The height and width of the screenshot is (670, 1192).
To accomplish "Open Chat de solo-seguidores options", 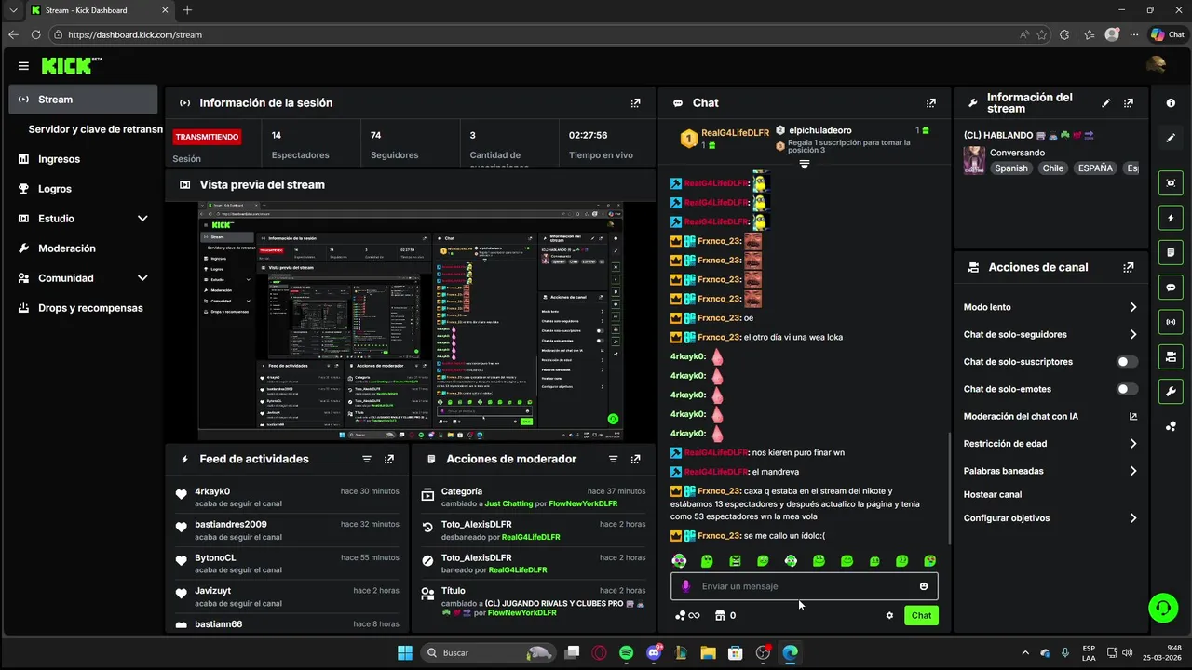I will [x=1050, y=334].
